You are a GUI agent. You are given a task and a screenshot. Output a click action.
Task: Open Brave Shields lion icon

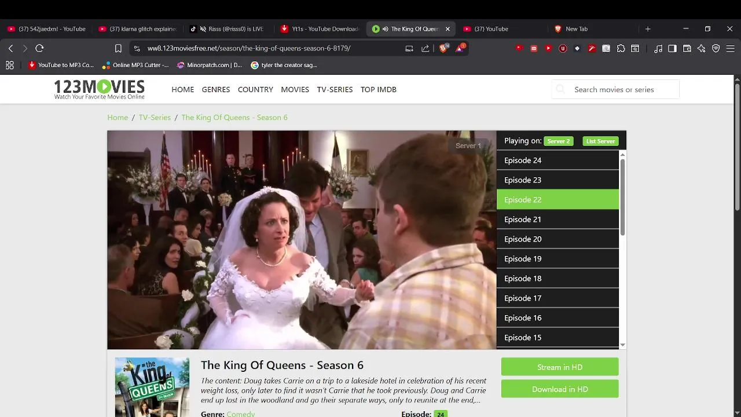click(443, 48)
